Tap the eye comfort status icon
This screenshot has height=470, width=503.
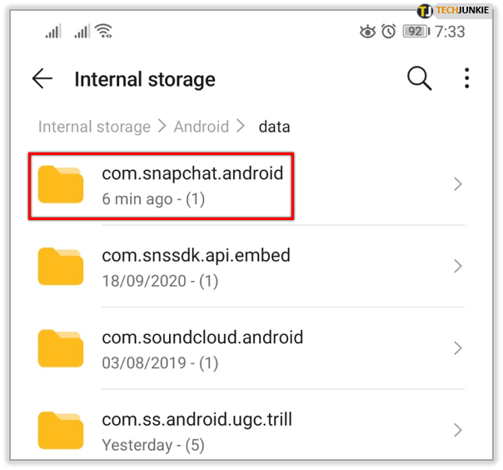367,32
